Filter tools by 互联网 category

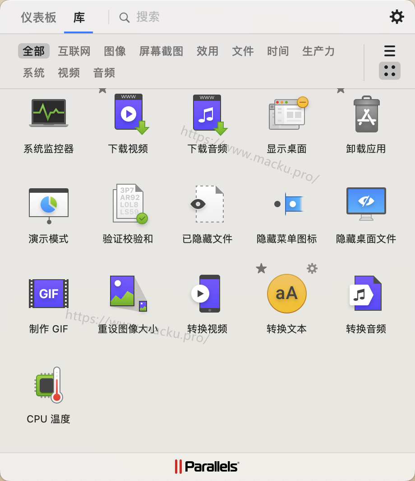pos(74,51)
